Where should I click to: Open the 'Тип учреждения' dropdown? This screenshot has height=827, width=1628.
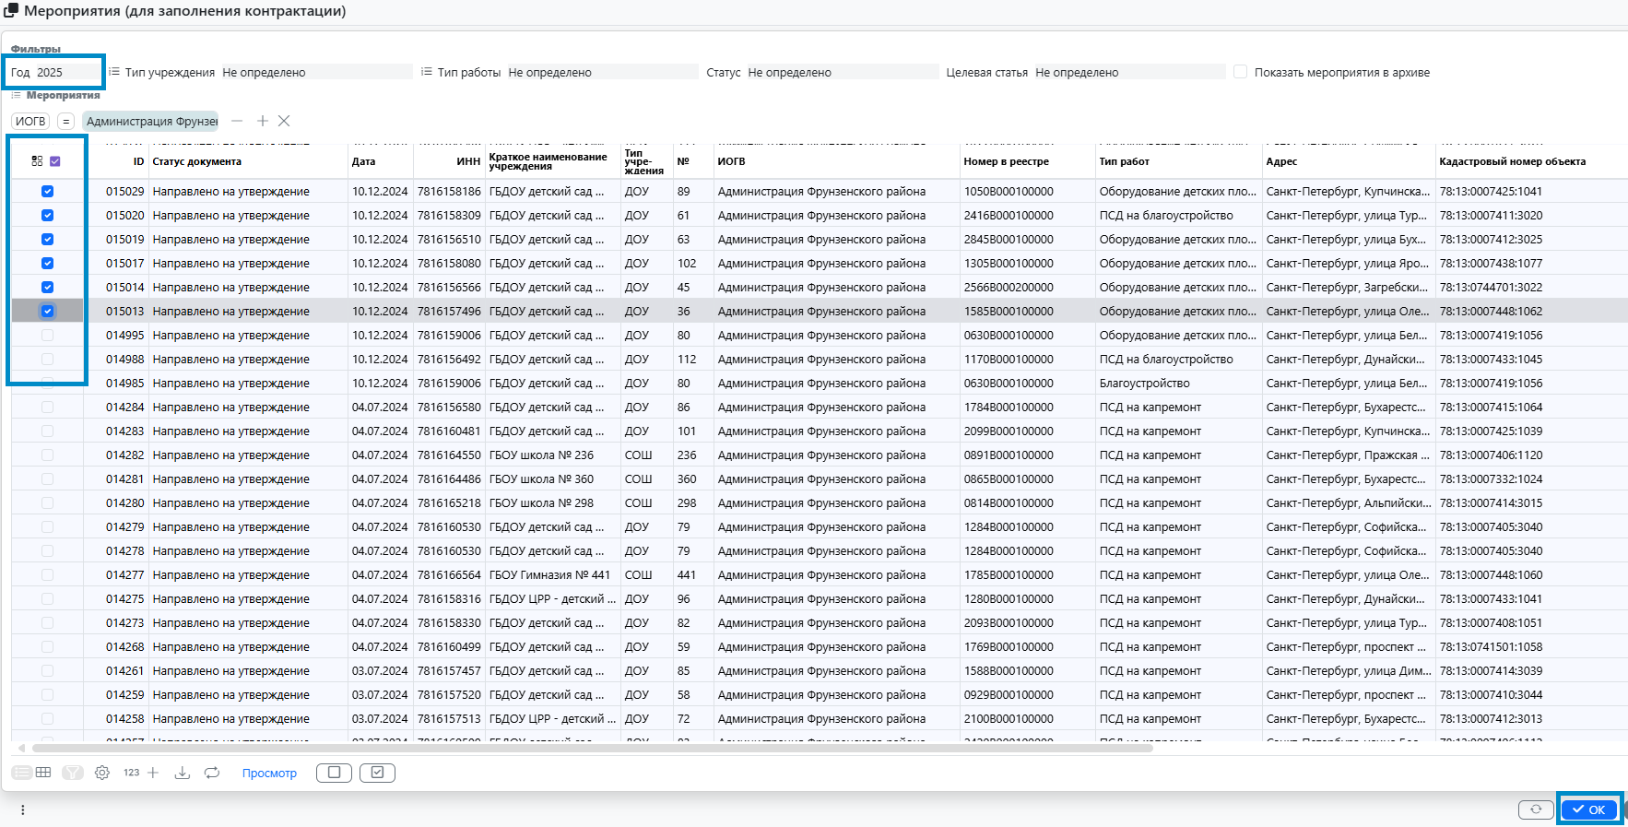[x=316, y=72]
